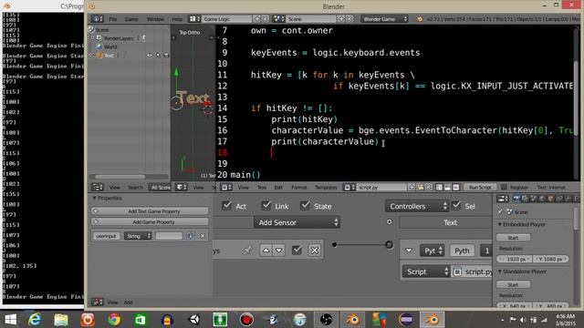Open OBS from the taskbar
The width and height of the screenshot is (584, 328).
327,320
